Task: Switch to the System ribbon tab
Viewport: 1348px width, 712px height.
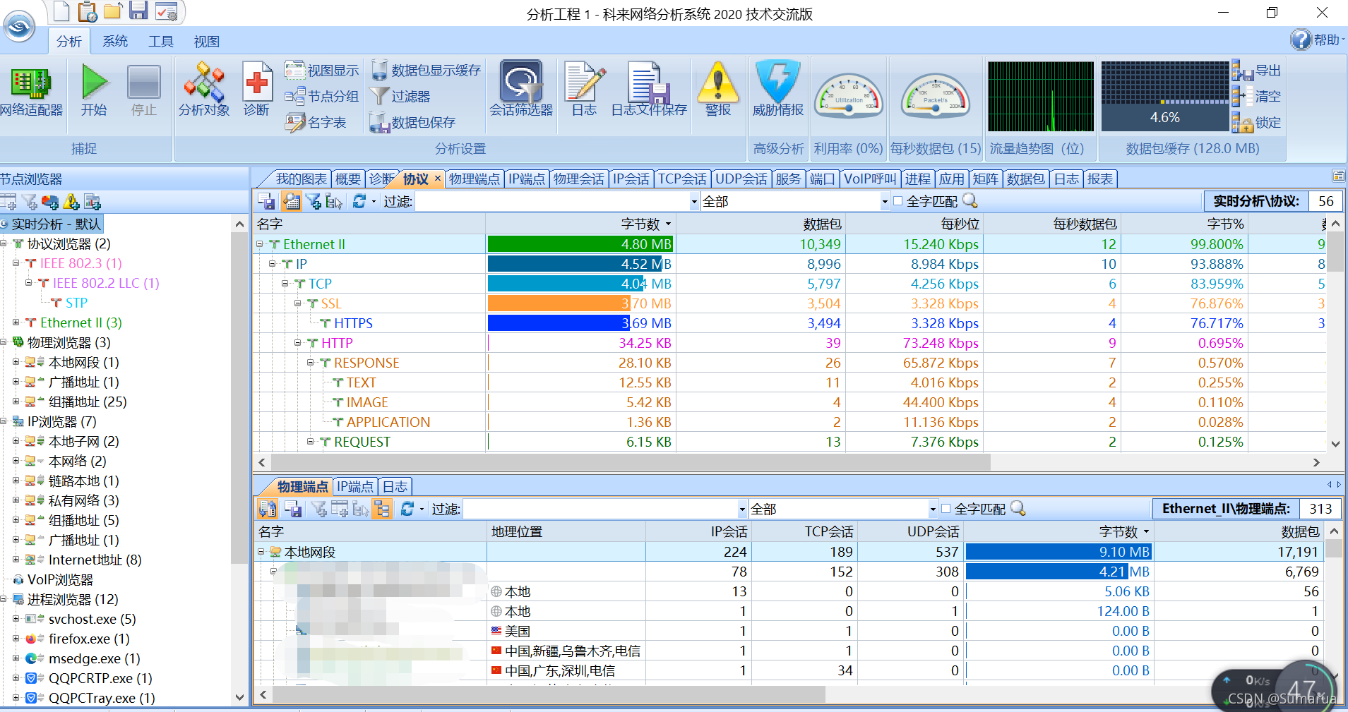Action: (x=115, y=42)
